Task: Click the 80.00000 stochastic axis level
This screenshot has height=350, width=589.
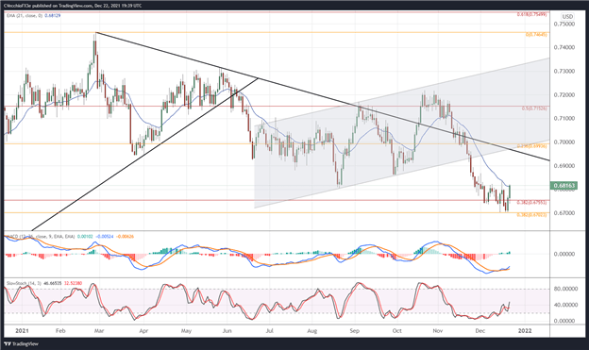Action: point(564,289)
